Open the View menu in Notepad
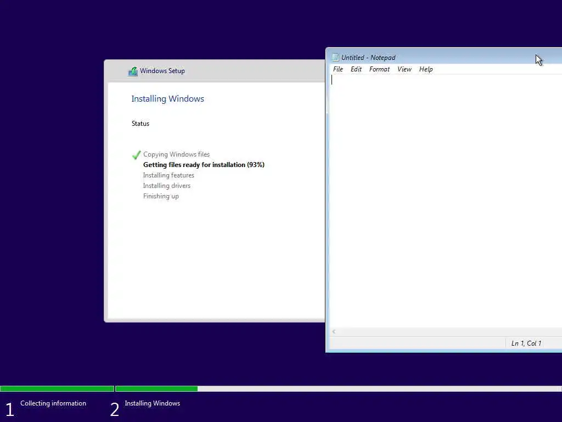Screen dimensions: 562x422 tap(404, 69)
